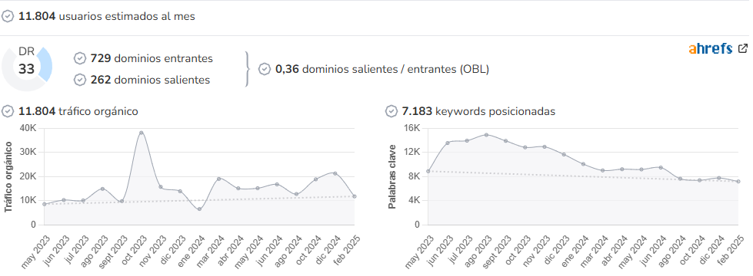Click the 16K label on keywords chart axis
This screenshot has height=276, width=753.
coord(411,128)
